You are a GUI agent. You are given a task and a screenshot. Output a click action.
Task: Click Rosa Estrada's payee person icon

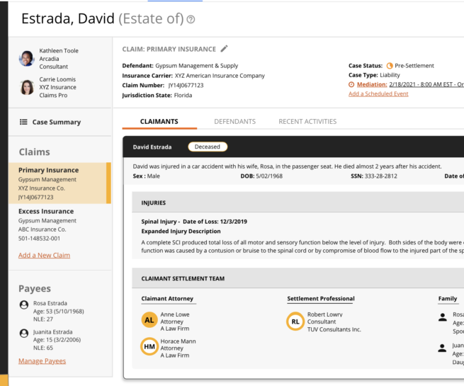24,305
